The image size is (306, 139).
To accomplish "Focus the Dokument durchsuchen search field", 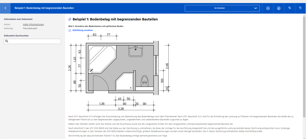I will 33,41.
